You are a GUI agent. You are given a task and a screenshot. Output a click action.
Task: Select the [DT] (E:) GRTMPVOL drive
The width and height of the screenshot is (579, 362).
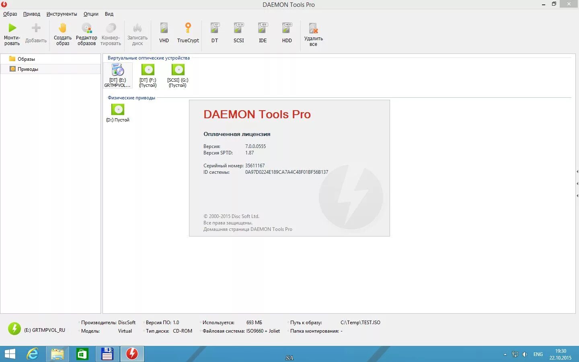coord(117,76)
